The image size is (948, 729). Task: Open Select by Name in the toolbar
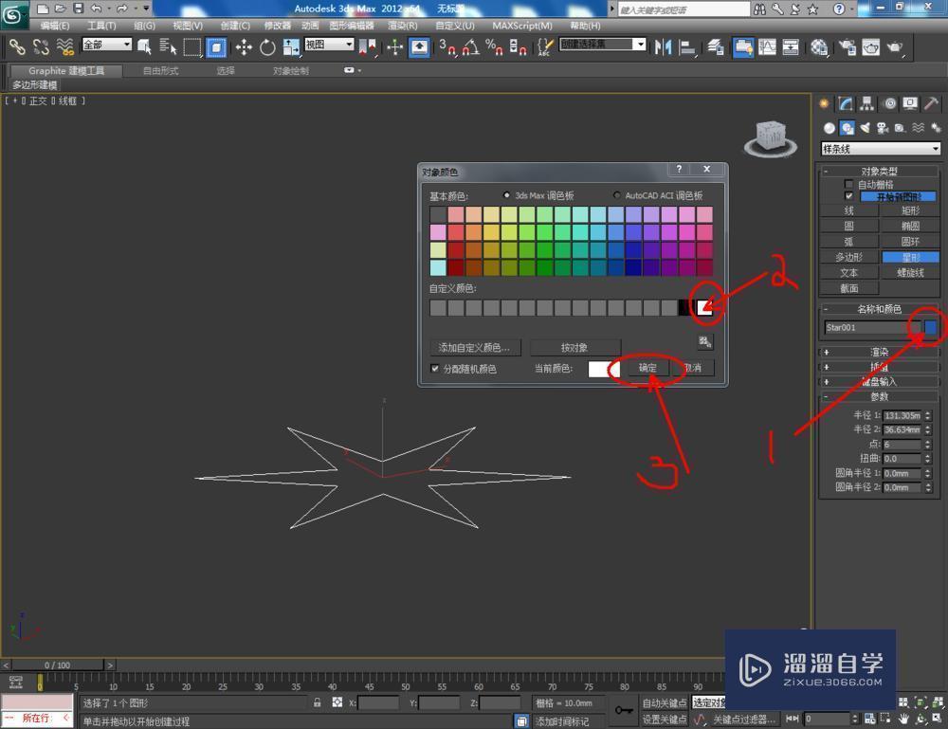coord(169,46)
